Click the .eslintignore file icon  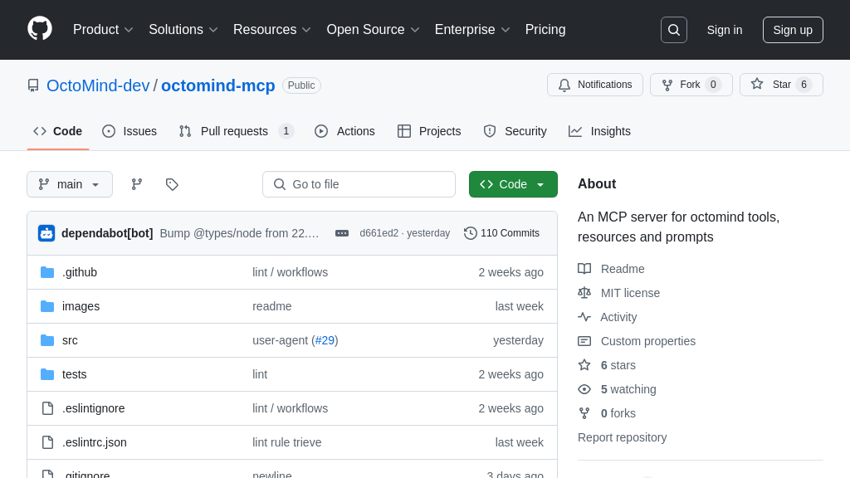point(47,408)
